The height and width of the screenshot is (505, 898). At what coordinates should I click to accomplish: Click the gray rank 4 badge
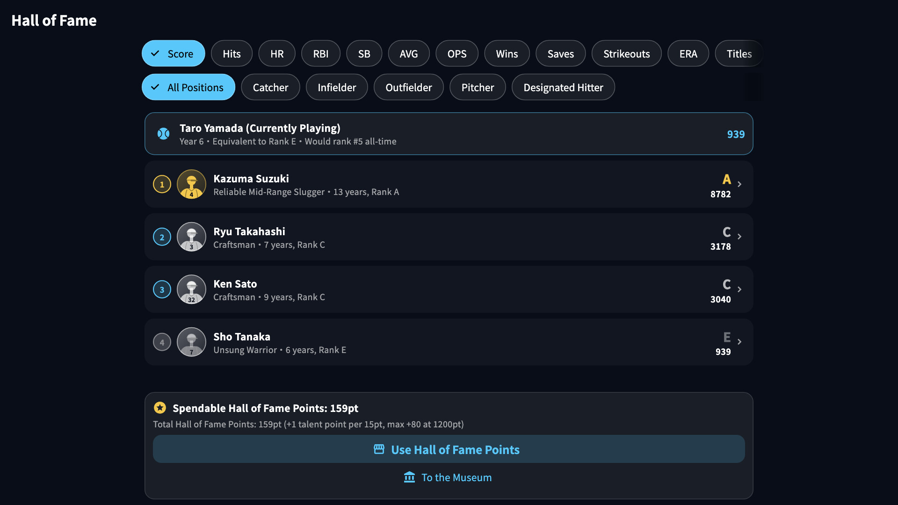click(162, 342)
